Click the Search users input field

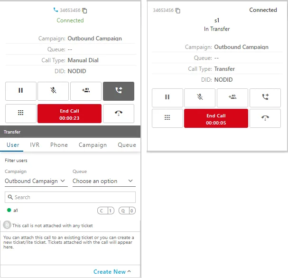70,197
